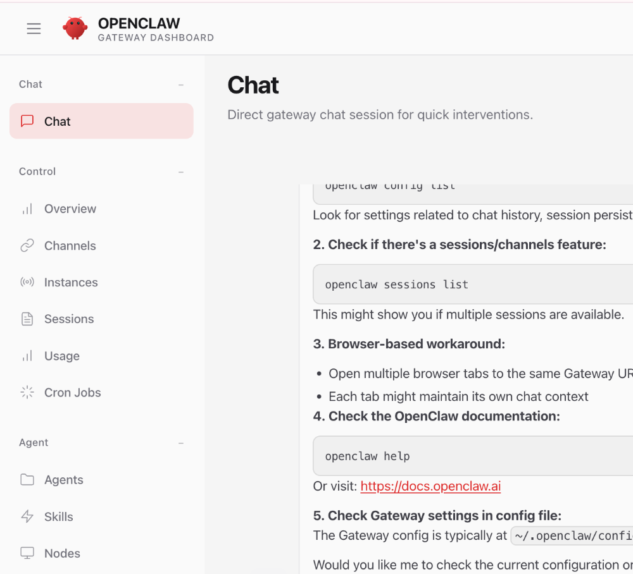
Task: Click the Skills lightning bolt icon
Action: coord(27,516)
